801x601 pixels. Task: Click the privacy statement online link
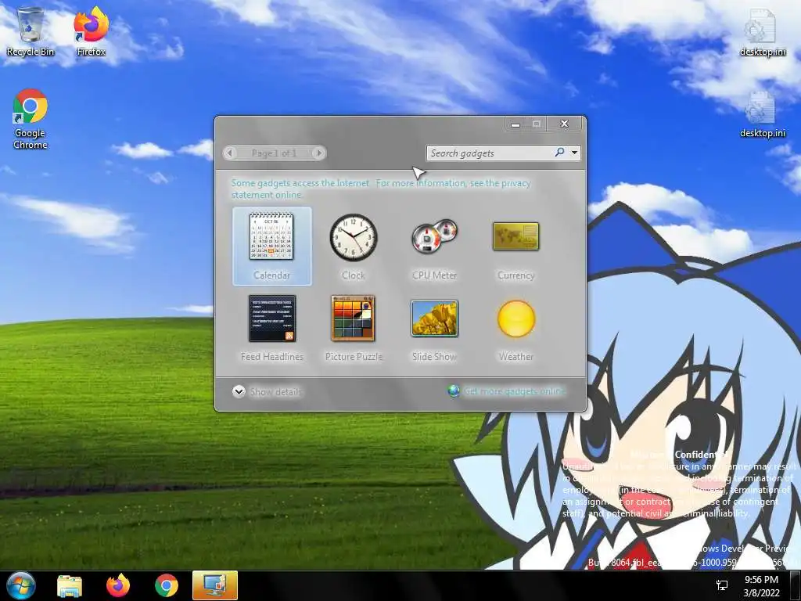point(381,189)
